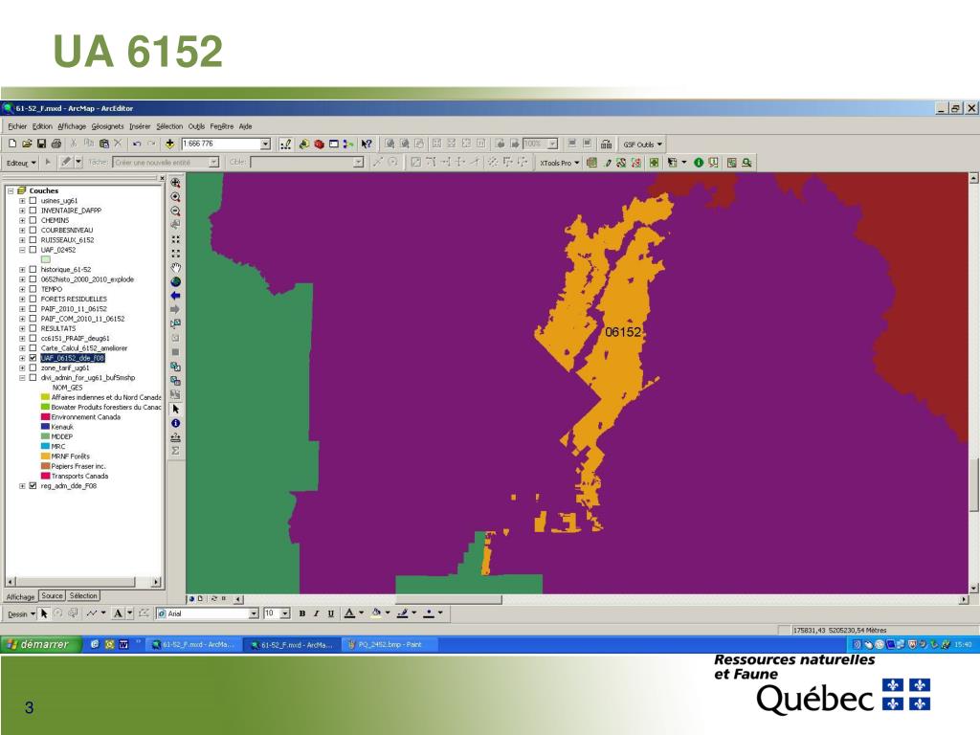Choose the Select Elements arrow tool

coord(176,409)
